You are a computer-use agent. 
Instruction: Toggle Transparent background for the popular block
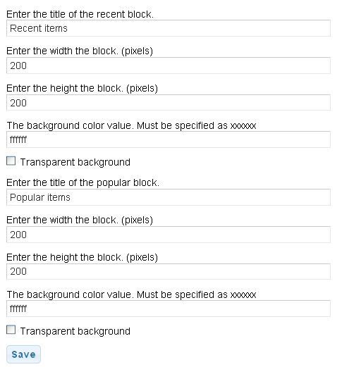[11, 330]
